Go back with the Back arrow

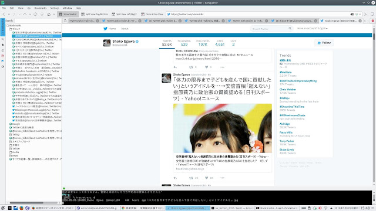click(4, 14)
